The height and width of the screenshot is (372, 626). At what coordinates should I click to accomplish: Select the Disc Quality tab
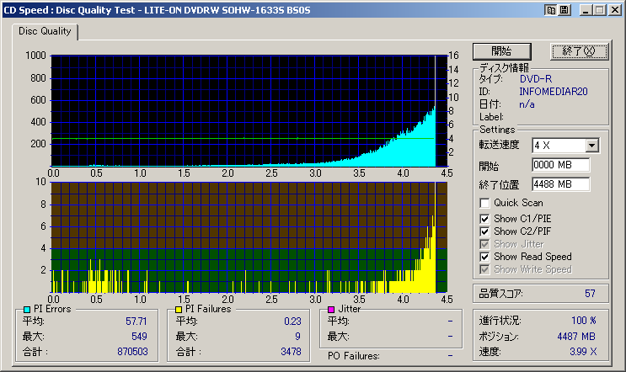(45, 31)
